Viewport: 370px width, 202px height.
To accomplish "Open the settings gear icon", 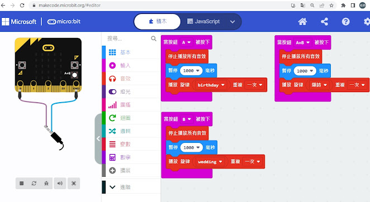I will 367,22.
